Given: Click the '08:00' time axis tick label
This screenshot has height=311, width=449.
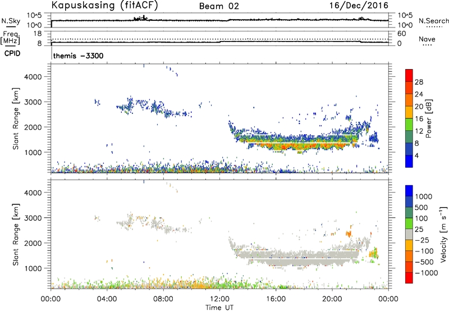Looking at the screenshot, I should click(x=163, y=299).
